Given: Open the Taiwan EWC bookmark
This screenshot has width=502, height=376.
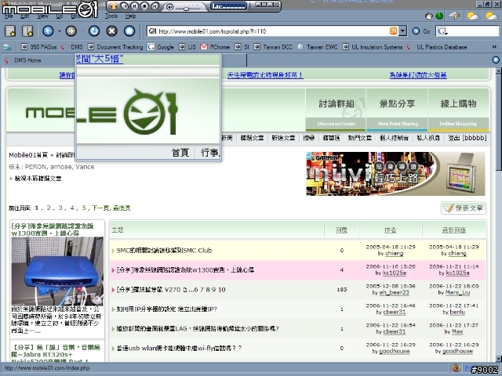Looking at the screenshot, I should pyautogui.click(x=318, y=47).
